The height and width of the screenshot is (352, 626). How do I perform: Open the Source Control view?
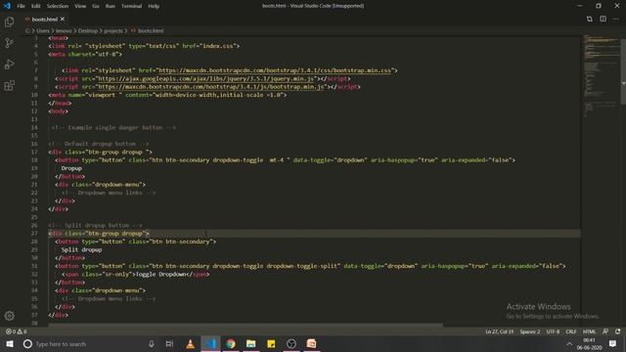tap(9, 43)
